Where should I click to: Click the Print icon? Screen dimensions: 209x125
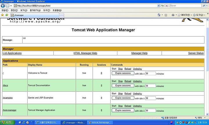point(173,15)
